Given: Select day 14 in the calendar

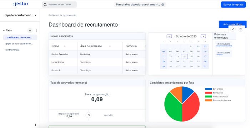Looking at the screenshot, I should (184, 57).
